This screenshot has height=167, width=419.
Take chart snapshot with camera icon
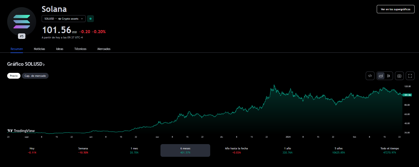399,76
